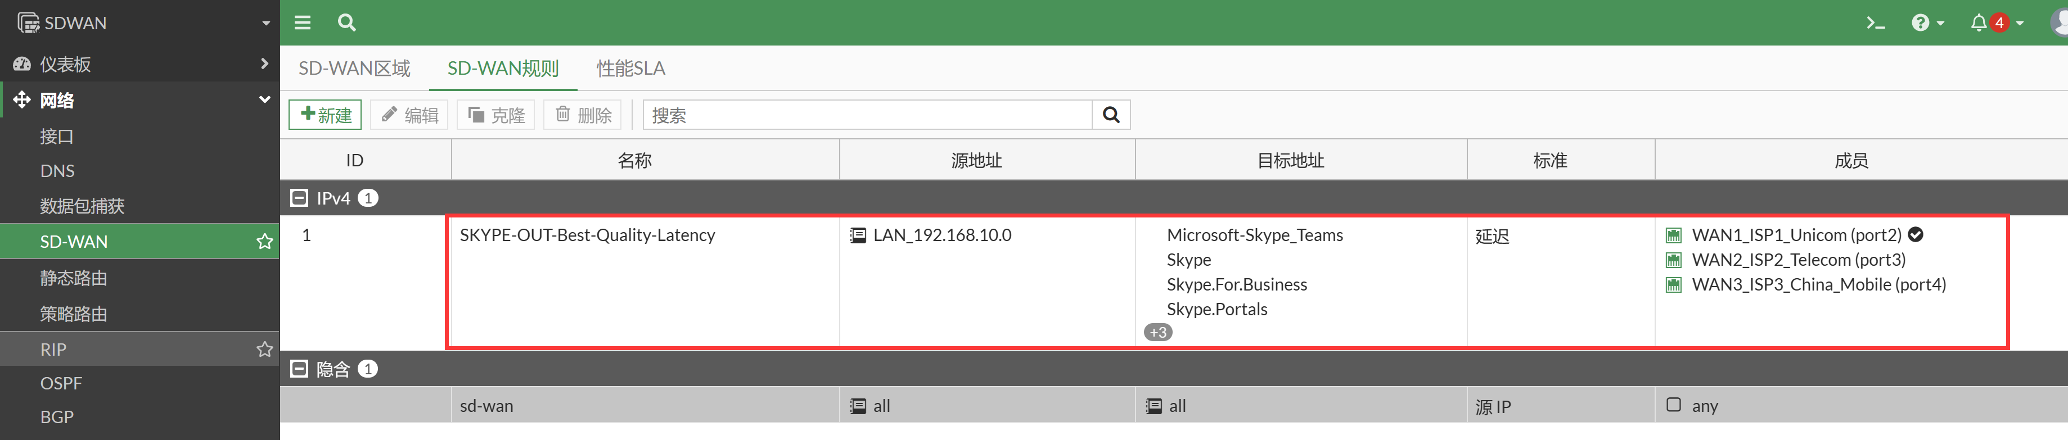The image size is (2068, 440).
Task: Click Skype.For.Business destination
Action: [1236, 284]
